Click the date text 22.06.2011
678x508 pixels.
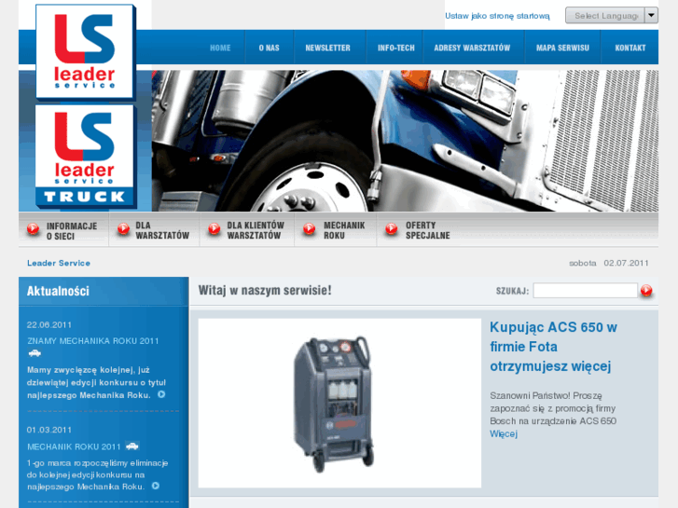[x=49, y=324]
